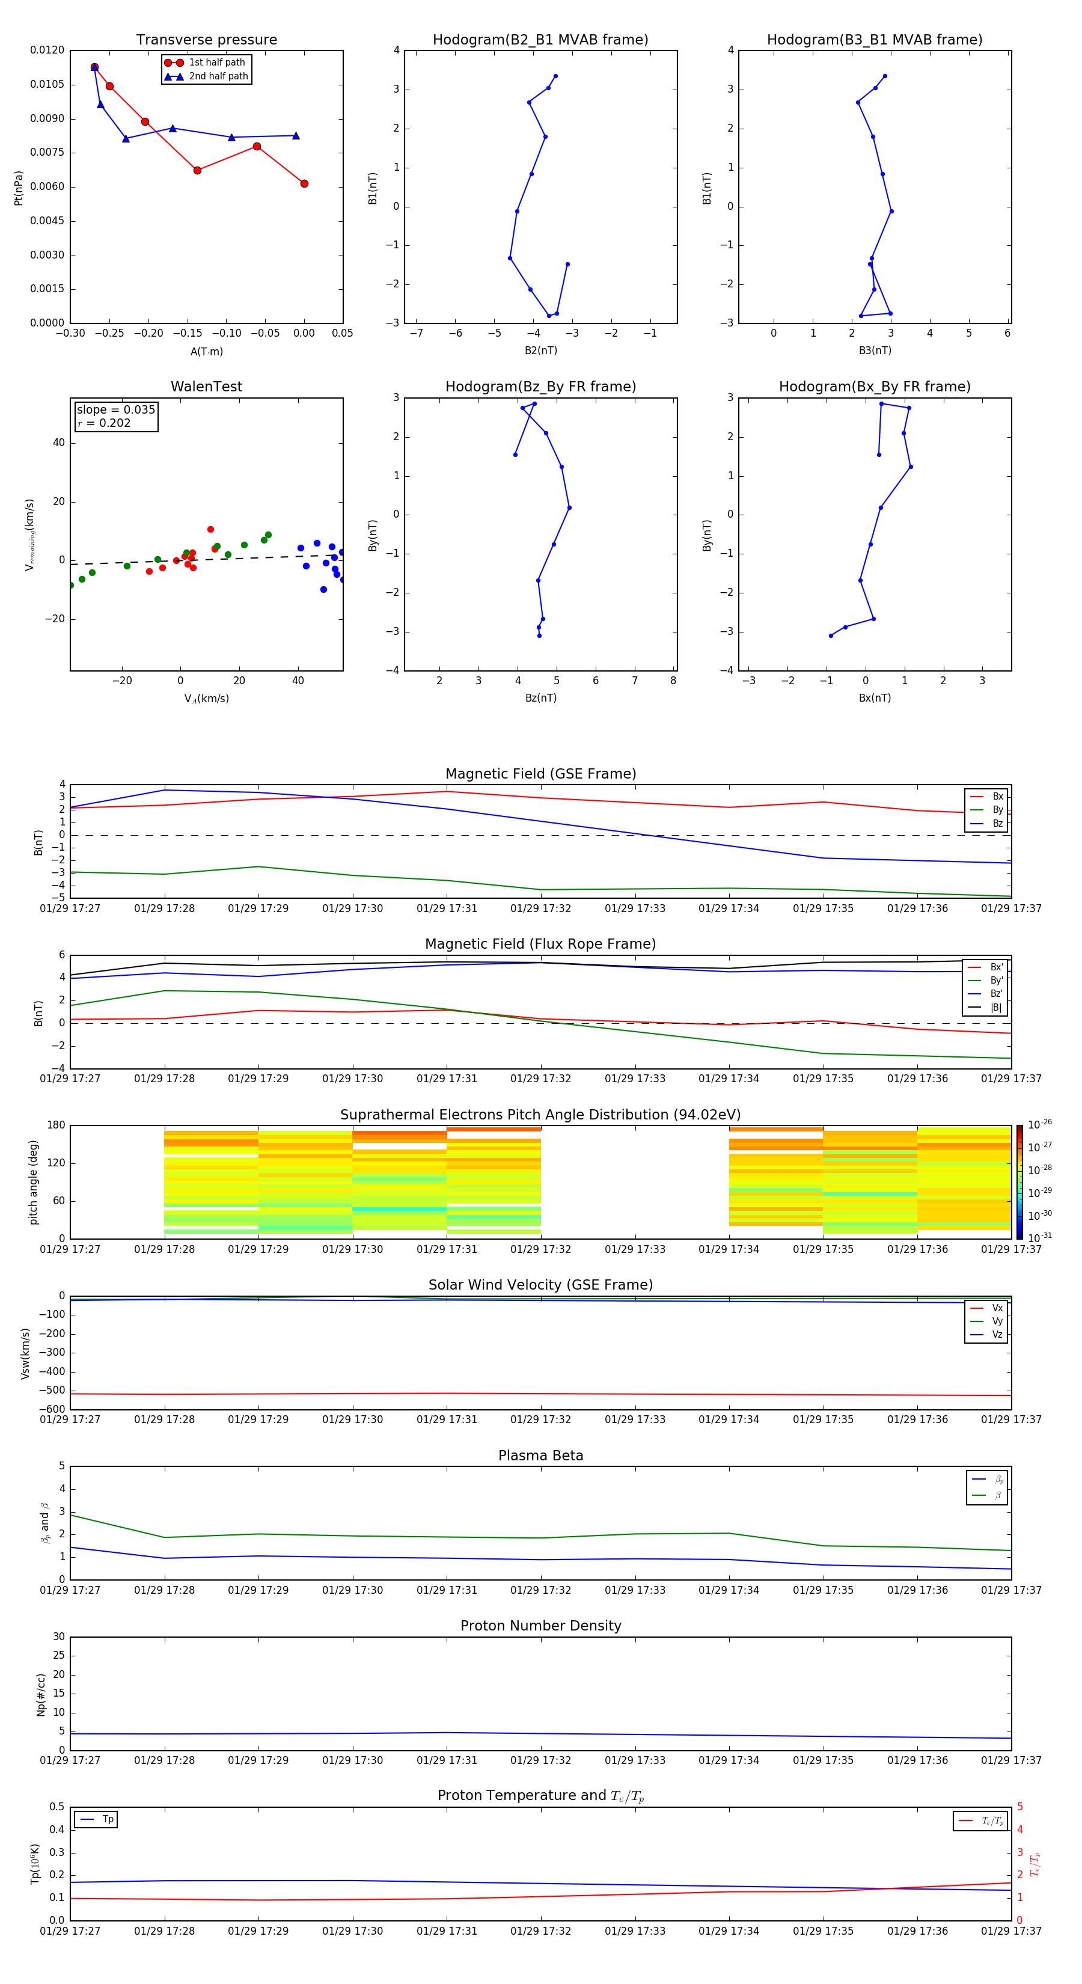Click the Suprathermal Electrons Pitch Angle Distribution title
The image size is (1082, 1984).
tap(540, 1115)
